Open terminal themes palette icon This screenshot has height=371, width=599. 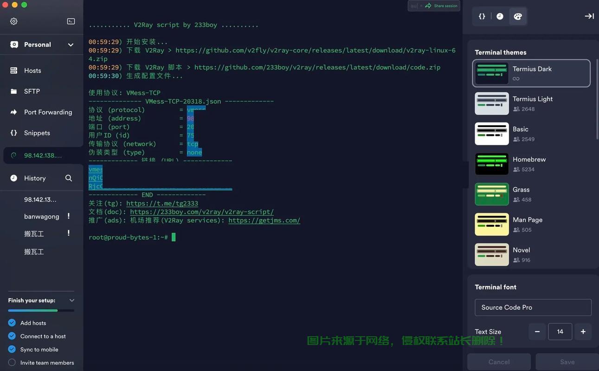(518, 16)
